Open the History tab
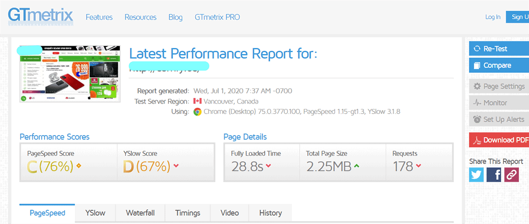 270,213
